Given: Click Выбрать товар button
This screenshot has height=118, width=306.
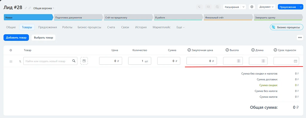Looking at the screenshot, I should [44, 38].
